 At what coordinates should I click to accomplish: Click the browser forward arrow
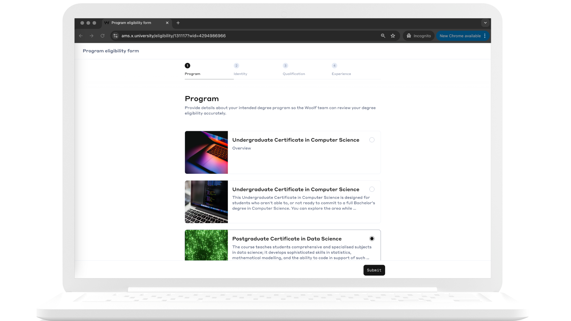92,36
